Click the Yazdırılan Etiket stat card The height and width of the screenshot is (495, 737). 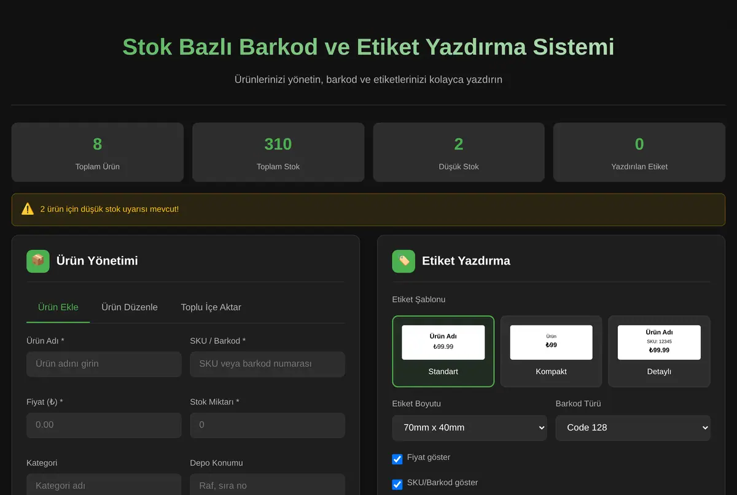tap(639, 152)
